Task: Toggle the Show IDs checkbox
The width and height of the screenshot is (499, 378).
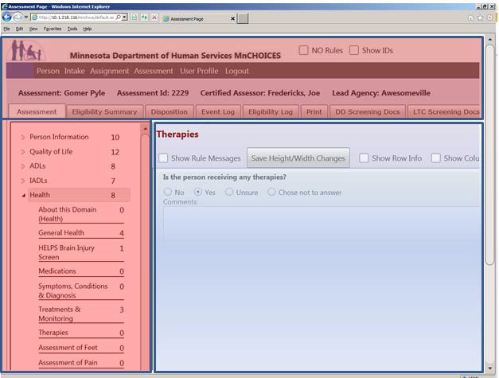Action: pyautogui.click(x=354, y=50)
